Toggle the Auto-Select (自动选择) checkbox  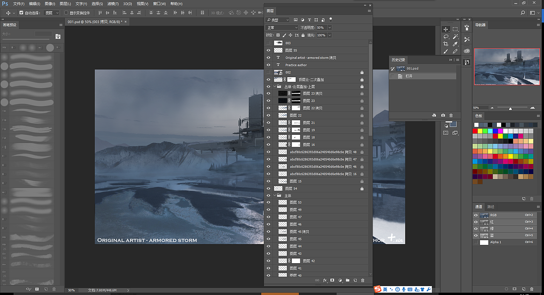tap(21, 13)
